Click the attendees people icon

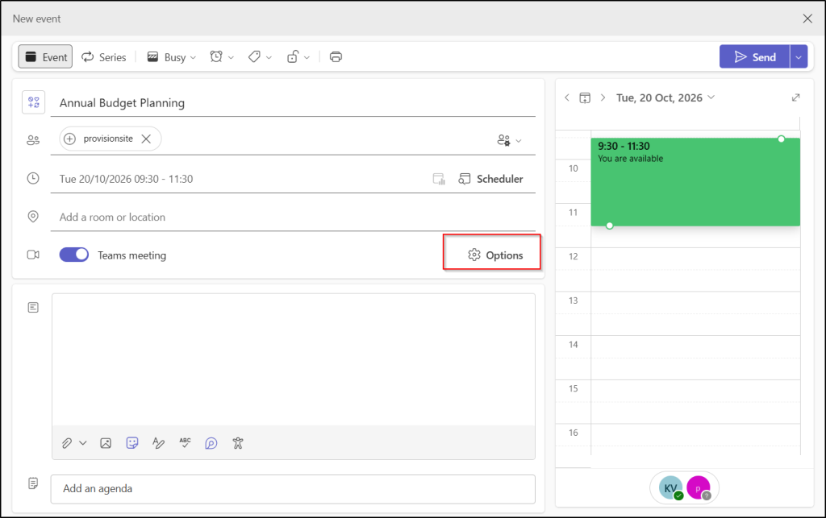(33, 140)
